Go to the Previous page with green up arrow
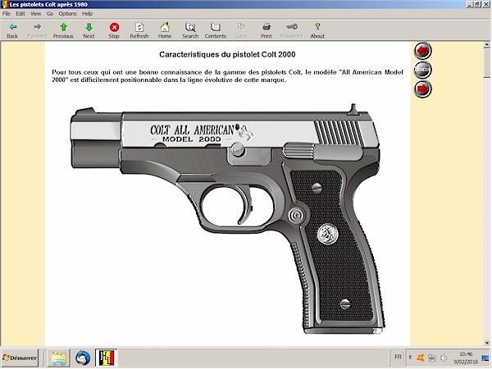 (x=63, y=30)
